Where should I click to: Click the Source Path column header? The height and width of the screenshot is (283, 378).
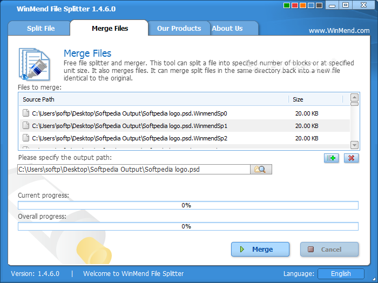(x=153, y=99)
